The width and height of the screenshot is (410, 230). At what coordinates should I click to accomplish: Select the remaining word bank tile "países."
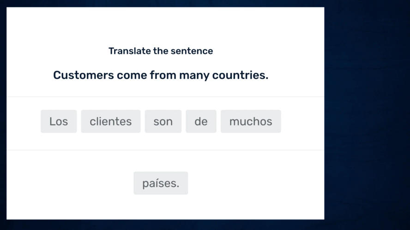click(161, 183)
